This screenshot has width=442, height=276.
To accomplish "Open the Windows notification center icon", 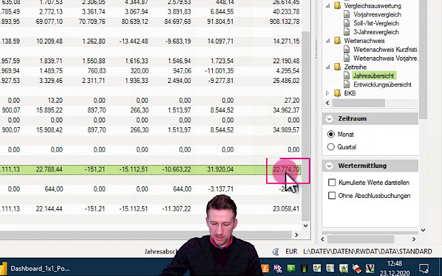I will tap(424, 268).
